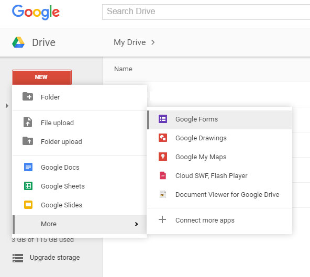Click the green Google Sheets icon

point(28,186)
